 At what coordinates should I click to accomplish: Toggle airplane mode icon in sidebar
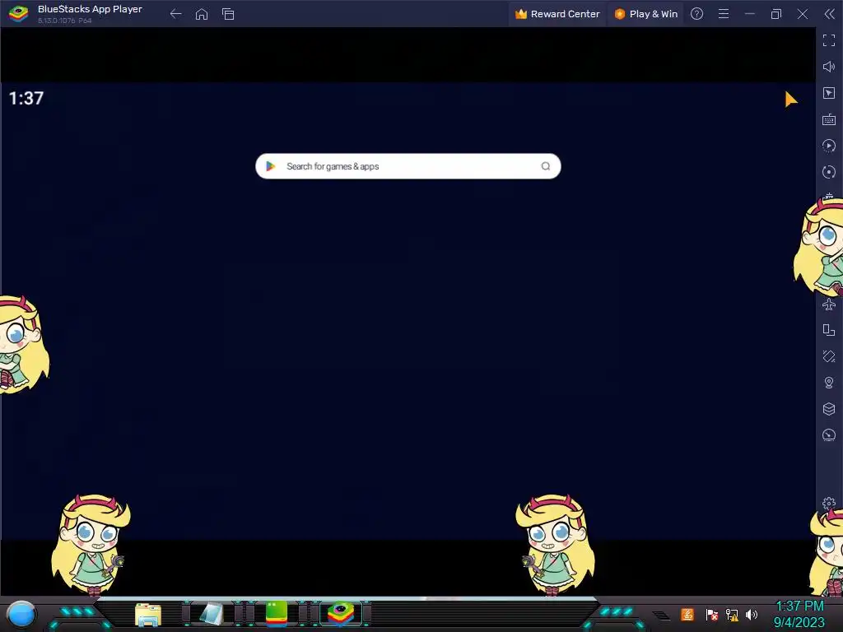pyautogui.click(x=829, y=304)
